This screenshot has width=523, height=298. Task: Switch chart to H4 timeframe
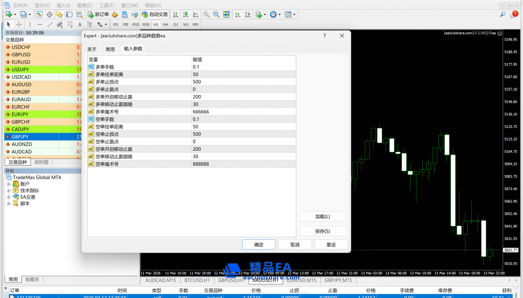point(166,24)
